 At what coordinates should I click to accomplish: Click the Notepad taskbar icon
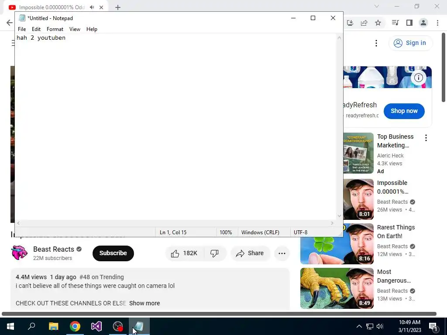[x=139, y=326]
